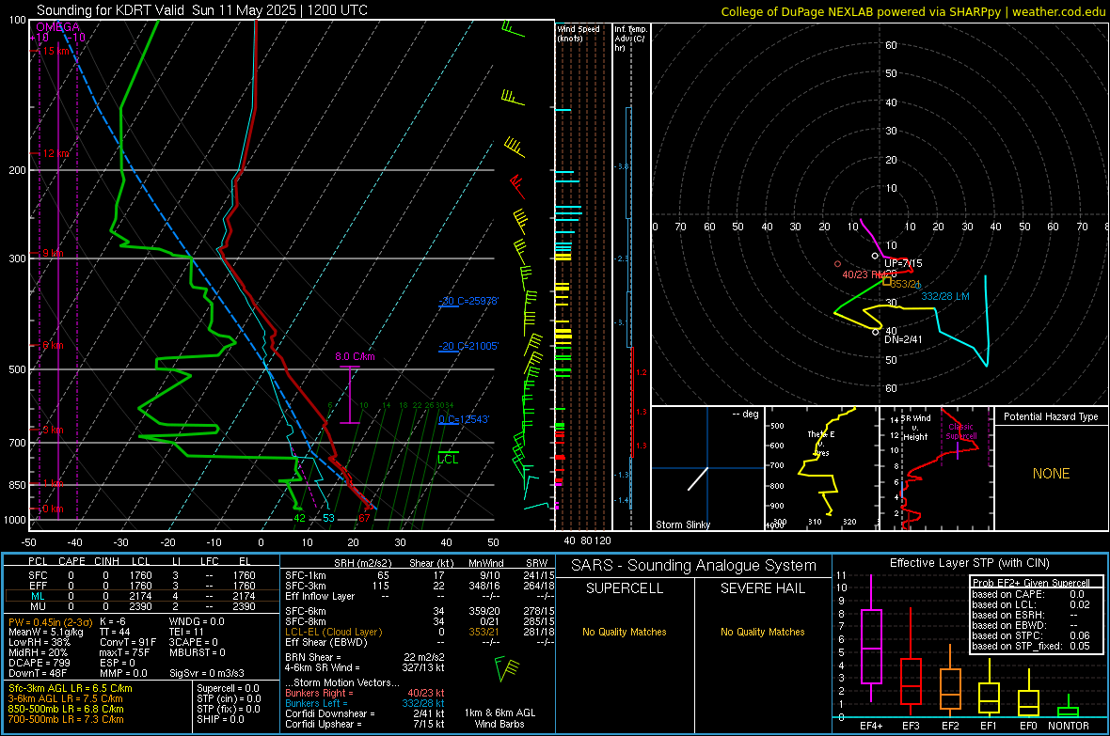1110x736 pixels.
Task: Select the 'UP=7/15' hodograph label
Action: [903, 263]
